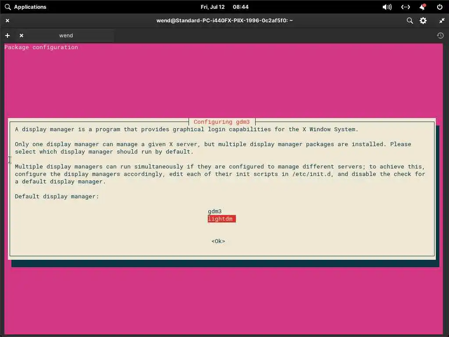Image resolution: width=449 pixels, height=337 pixels.
Task: Click the Default display manager label
Action: [57, 197]
